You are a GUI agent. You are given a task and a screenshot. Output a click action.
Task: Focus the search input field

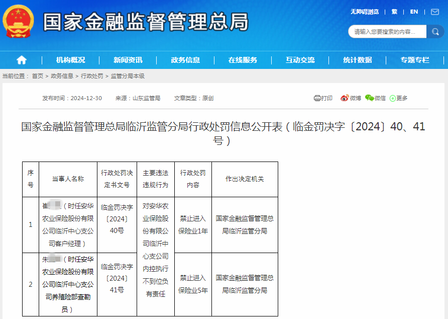click(387, 32)
